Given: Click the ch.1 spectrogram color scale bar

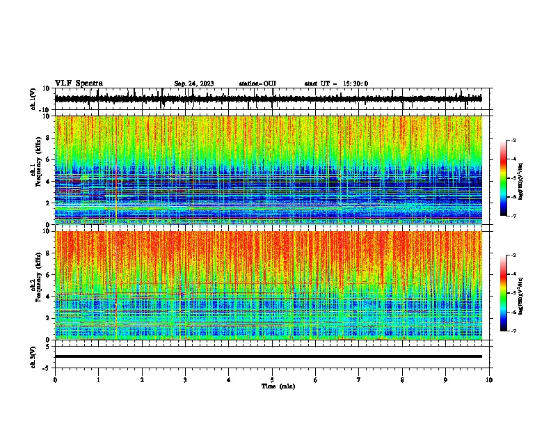Looking at the screenshot, I should point(504,178).
